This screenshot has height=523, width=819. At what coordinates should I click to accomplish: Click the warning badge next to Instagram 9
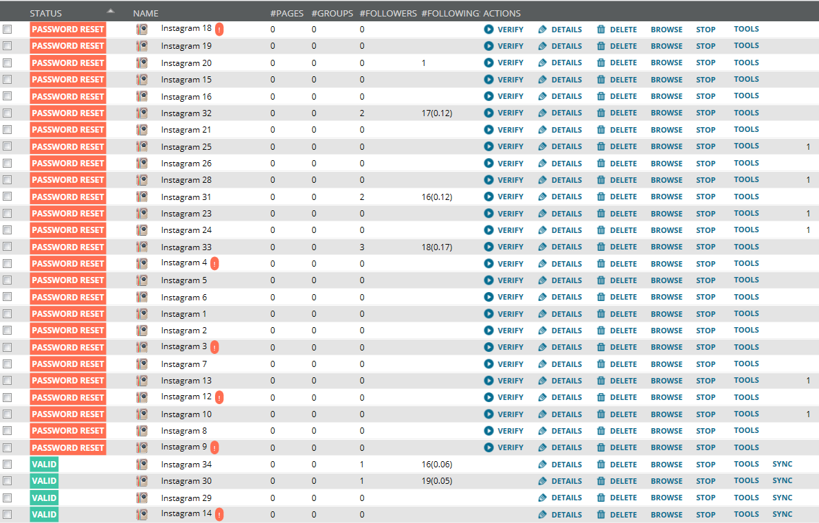(x=214, y=447)
